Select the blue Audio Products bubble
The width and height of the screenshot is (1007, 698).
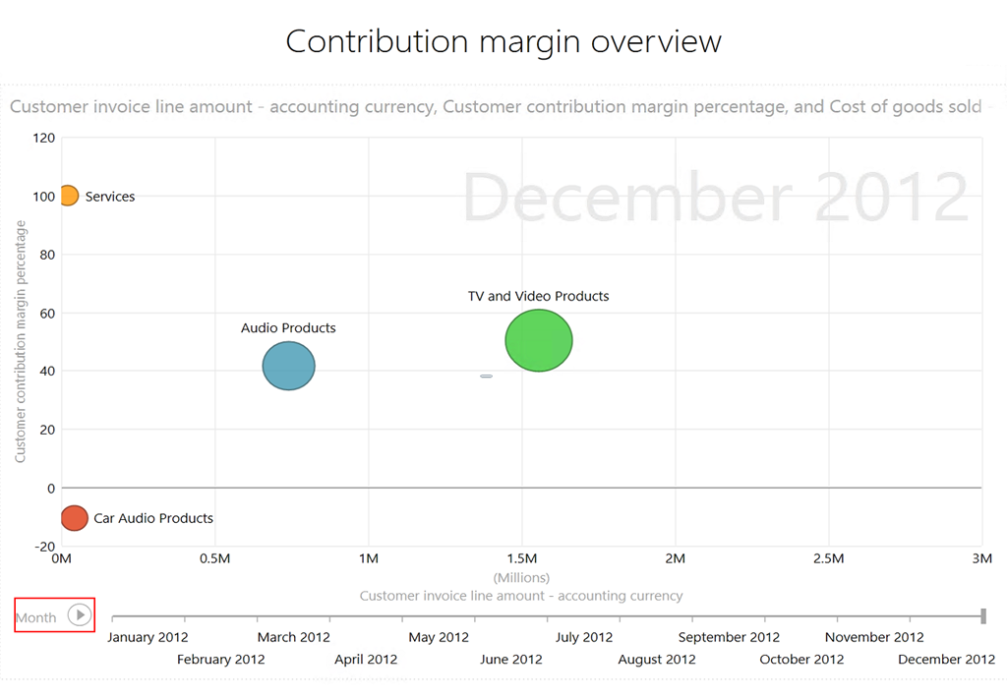(288, 366)
